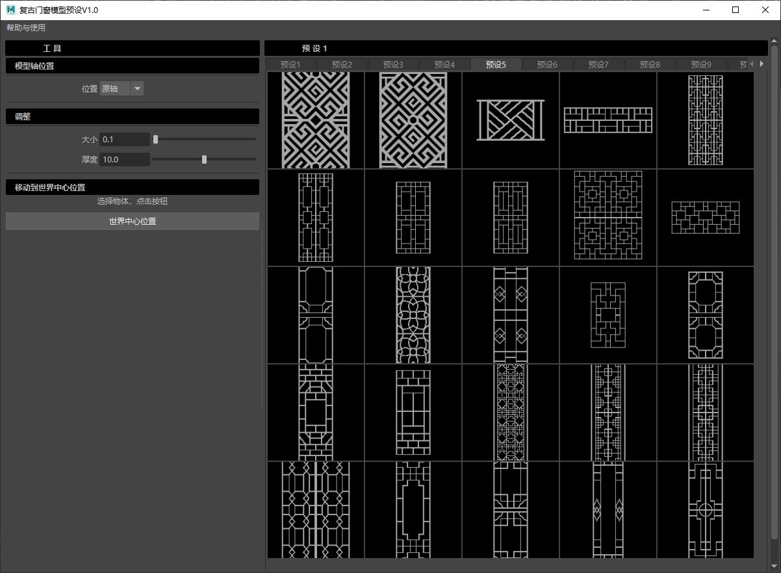This screenshot has height=573, width=781.
Task: Choose the square lattice split into two halves
Action: click(x=608, y=216)
